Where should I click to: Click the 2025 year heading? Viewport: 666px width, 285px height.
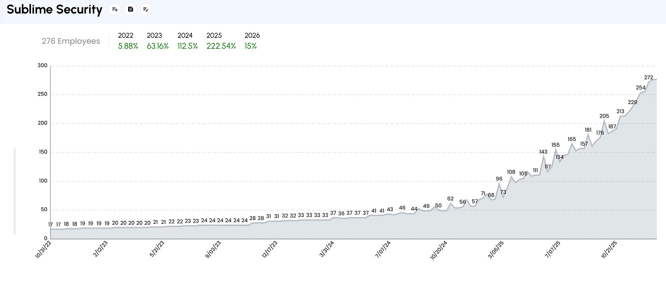click(214, 36)
